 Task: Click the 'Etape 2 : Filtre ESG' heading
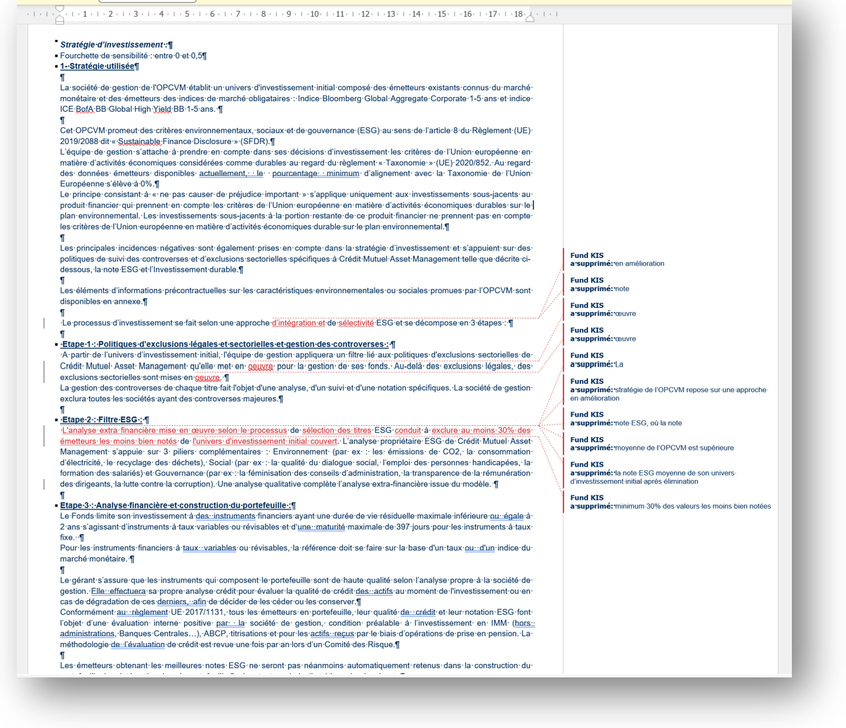101,420
